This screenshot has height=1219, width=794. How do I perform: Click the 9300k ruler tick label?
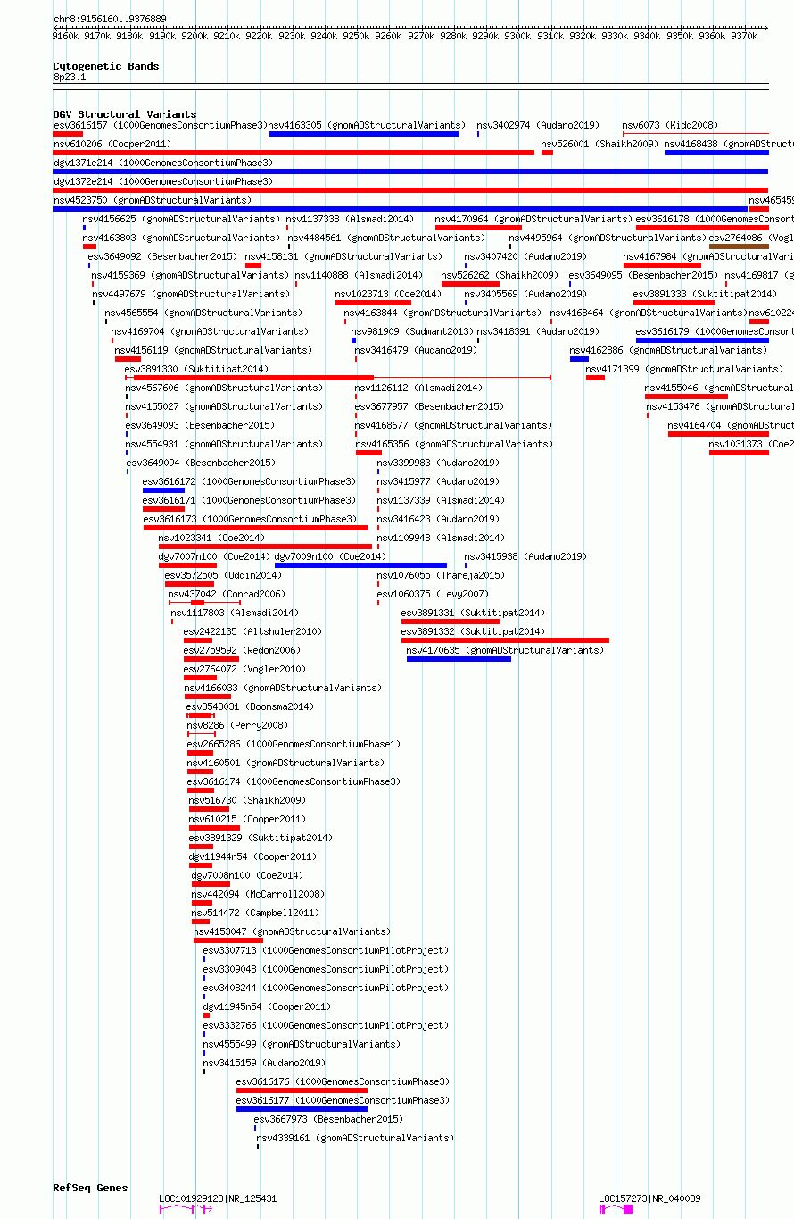pos(517,37)
